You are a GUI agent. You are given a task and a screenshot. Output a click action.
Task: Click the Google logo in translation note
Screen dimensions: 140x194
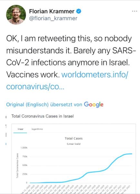coord(94,105)
